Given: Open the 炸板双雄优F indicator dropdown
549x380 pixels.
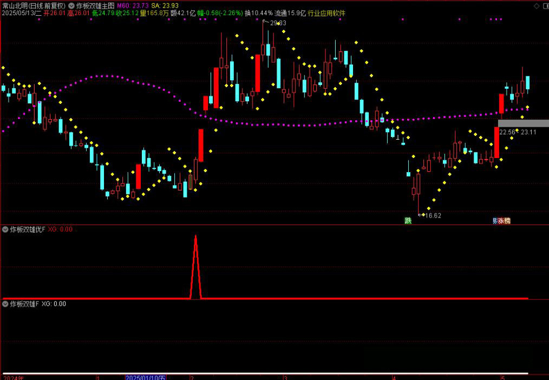Looking at the screenshot, I should [5, 230].
